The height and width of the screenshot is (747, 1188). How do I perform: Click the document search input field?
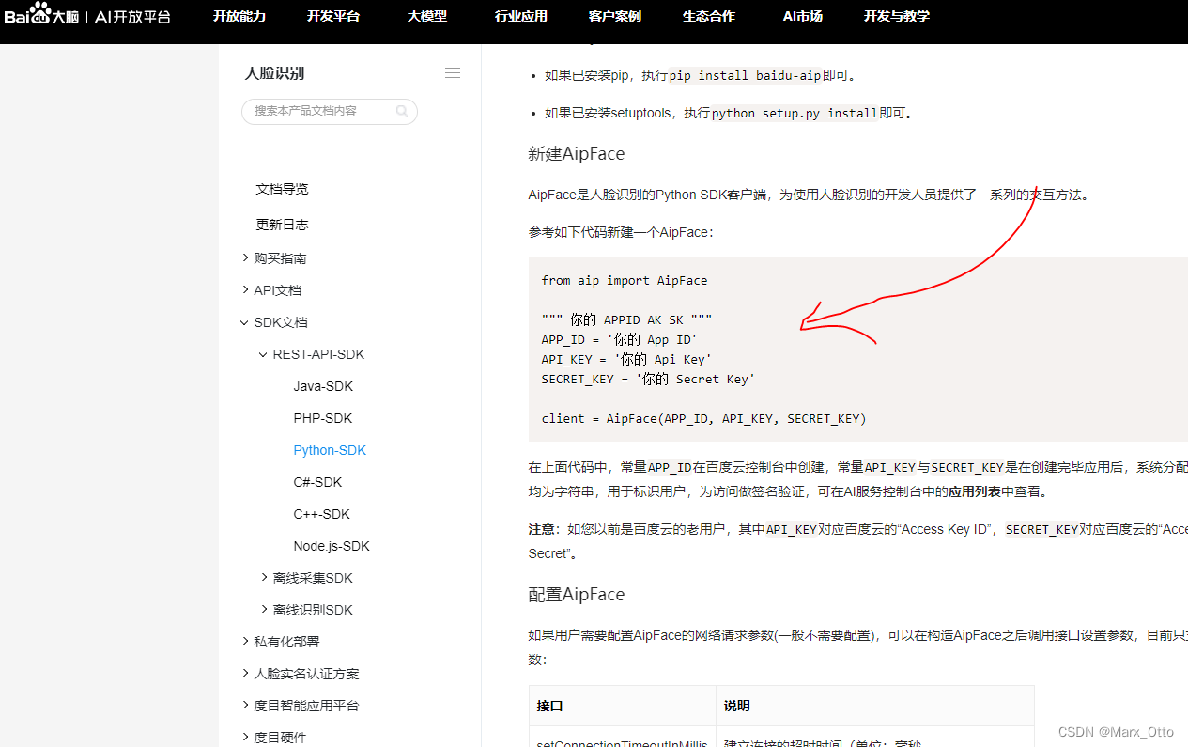tap(330, 111)
